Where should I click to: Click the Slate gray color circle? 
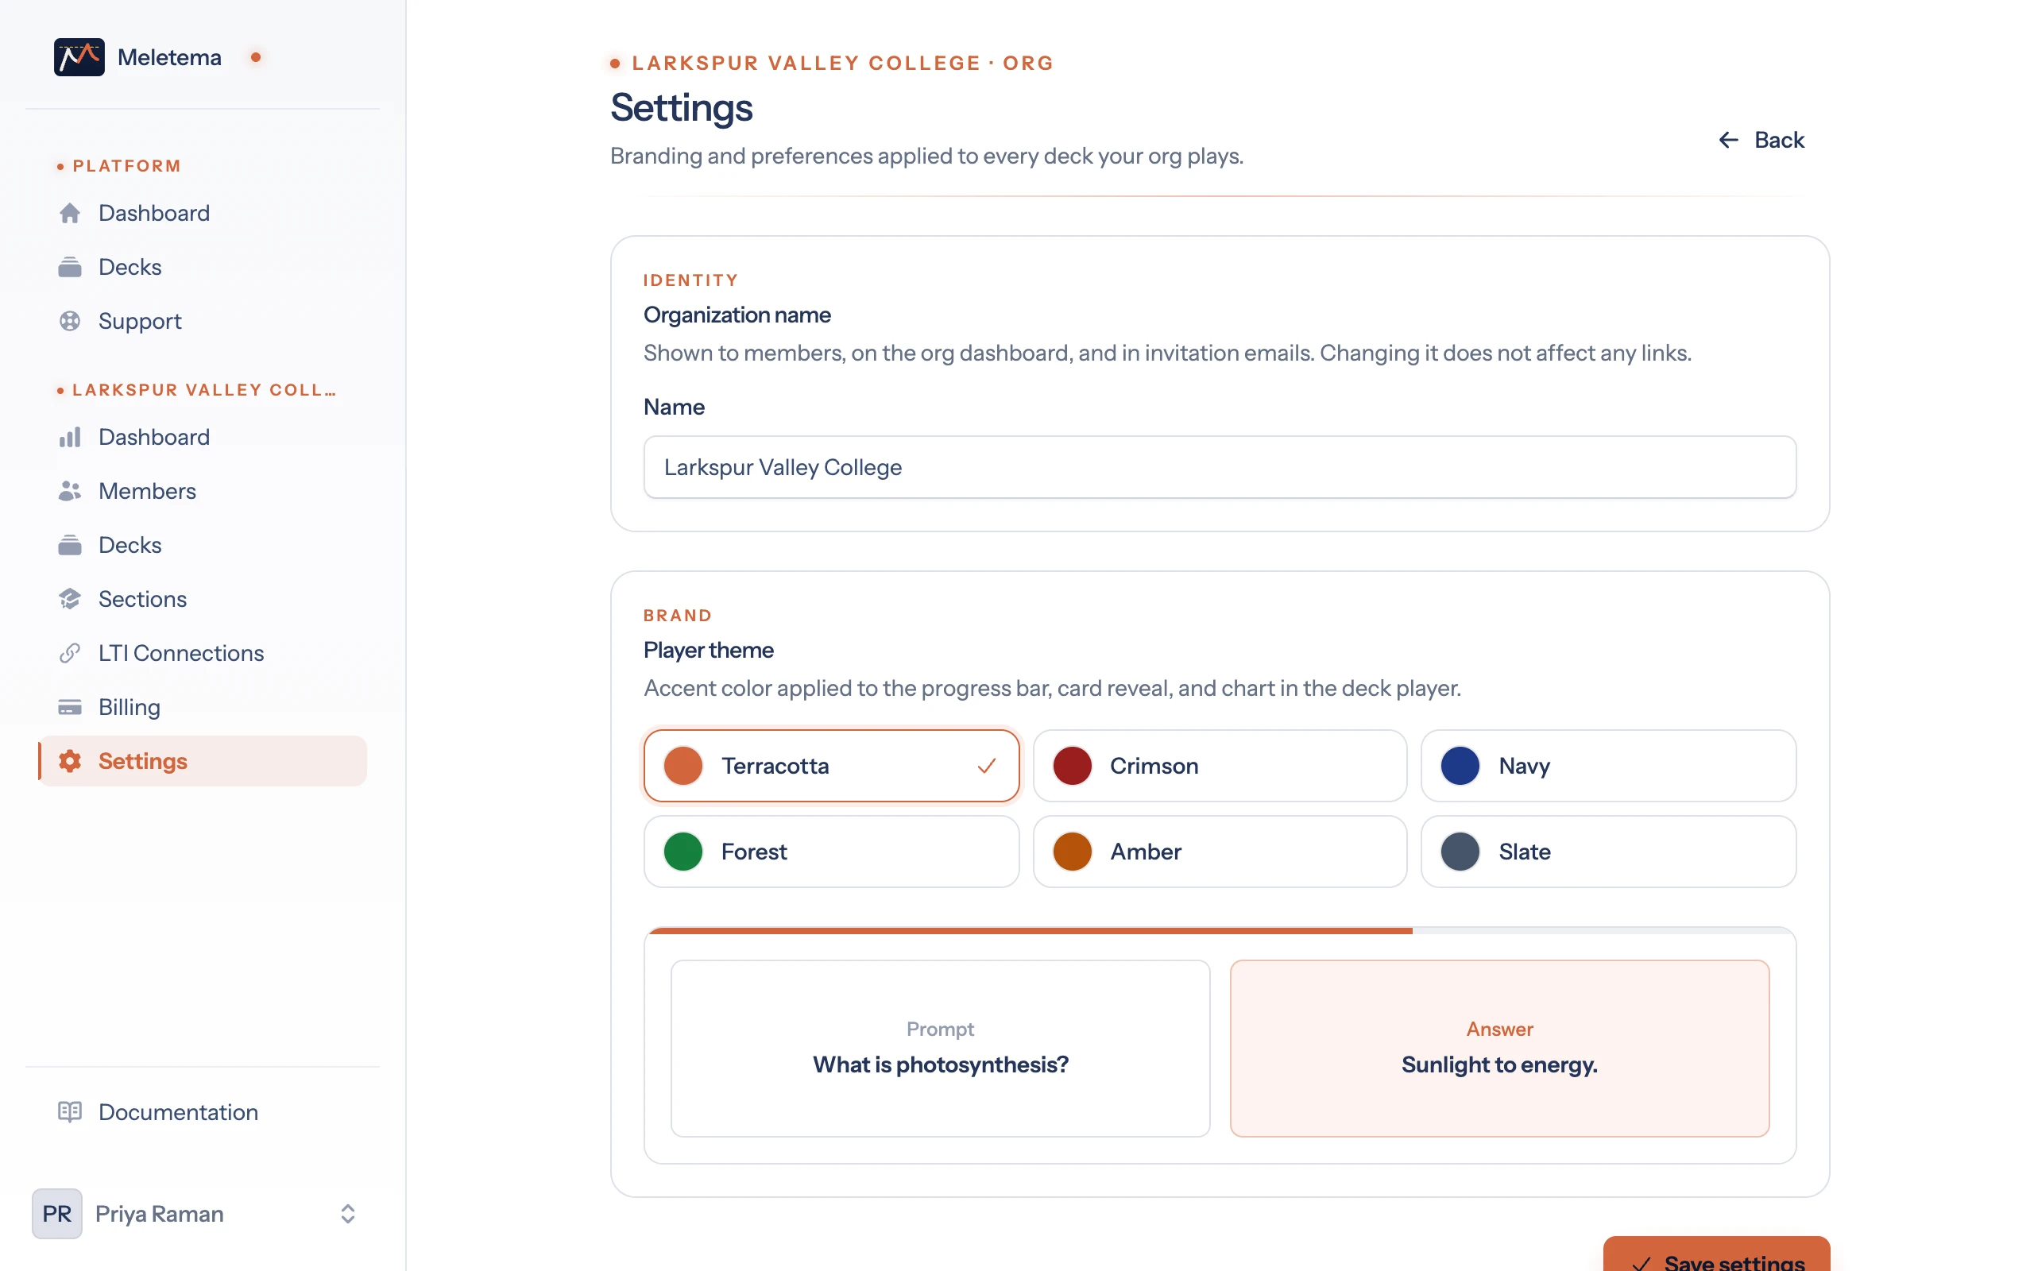point(1461,852)
